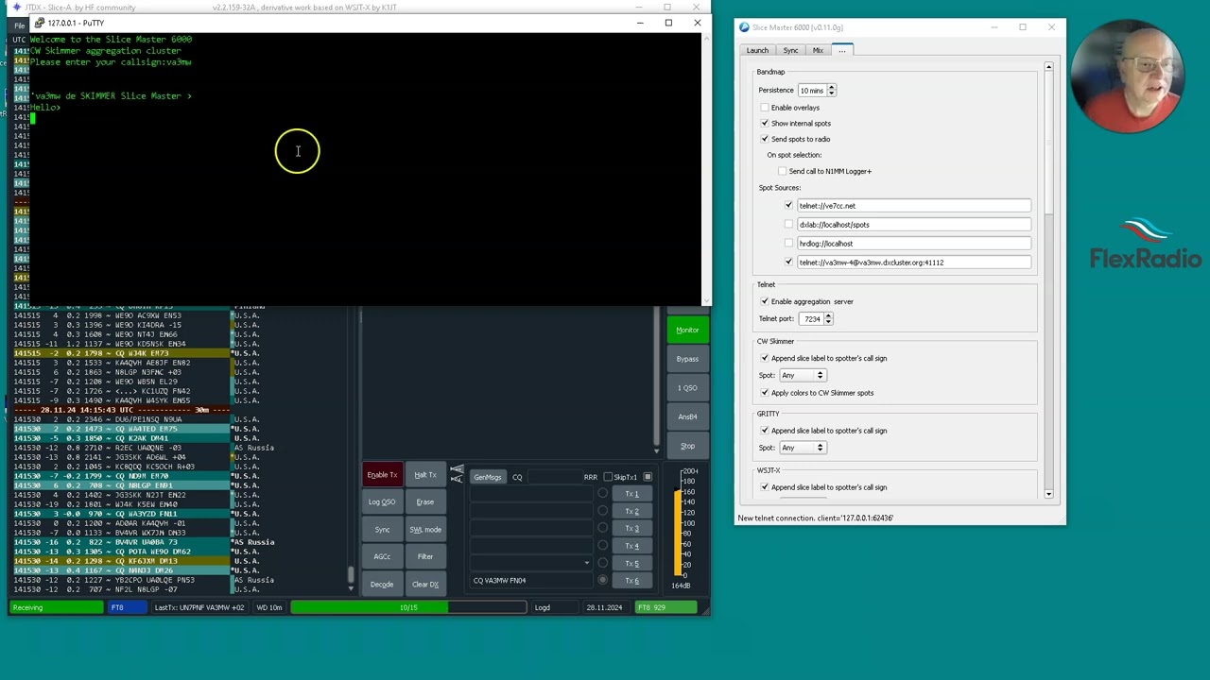1210x680 pixels.
Task: Enable the dxlab://localhost/spots spot source
Action: (x=789, y=225)
